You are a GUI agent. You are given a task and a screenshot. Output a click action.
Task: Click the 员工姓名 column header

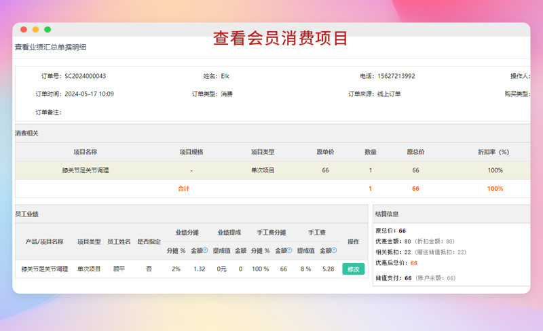[x=119, y=241]
